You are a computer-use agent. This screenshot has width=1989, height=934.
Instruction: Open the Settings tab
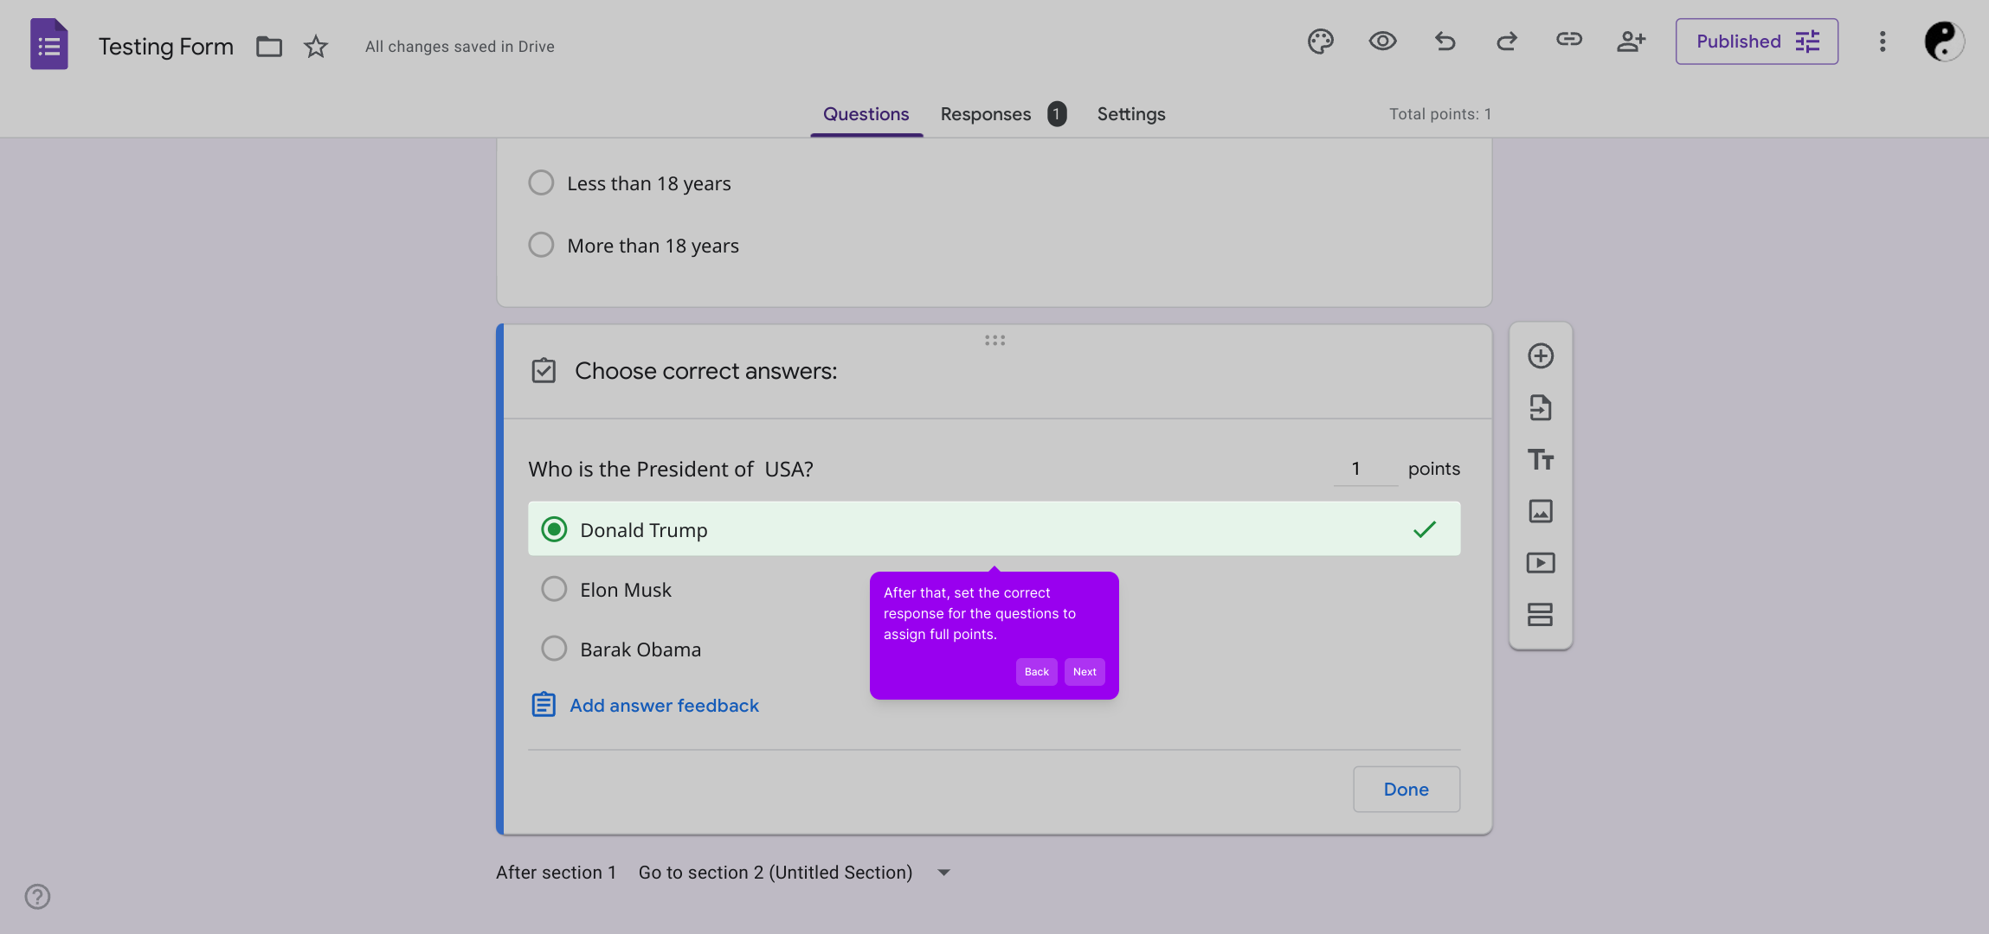click(1130, 114)
